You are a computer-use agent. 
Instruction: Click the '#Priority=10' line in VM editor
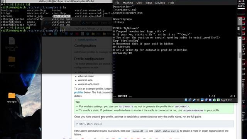coord(122,53)
